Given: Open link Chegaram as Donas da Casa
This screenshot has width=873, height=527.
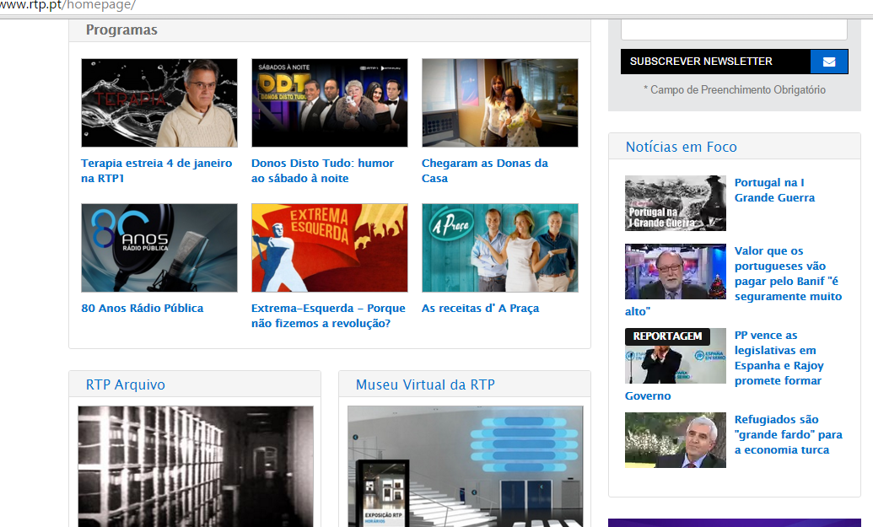Looking at the screenshot, I should (485, 170).
